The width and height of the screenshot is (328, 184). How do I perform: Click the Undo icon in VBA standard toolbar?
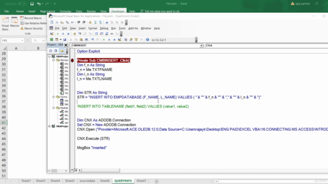tap(92, 40)
